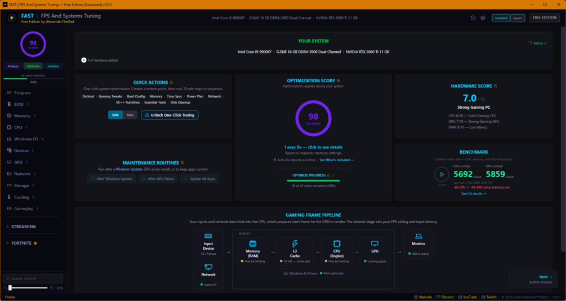Viewport: 566px width, 301px height.
Task: Click After Windows Update button
Action: pos(112,179)
